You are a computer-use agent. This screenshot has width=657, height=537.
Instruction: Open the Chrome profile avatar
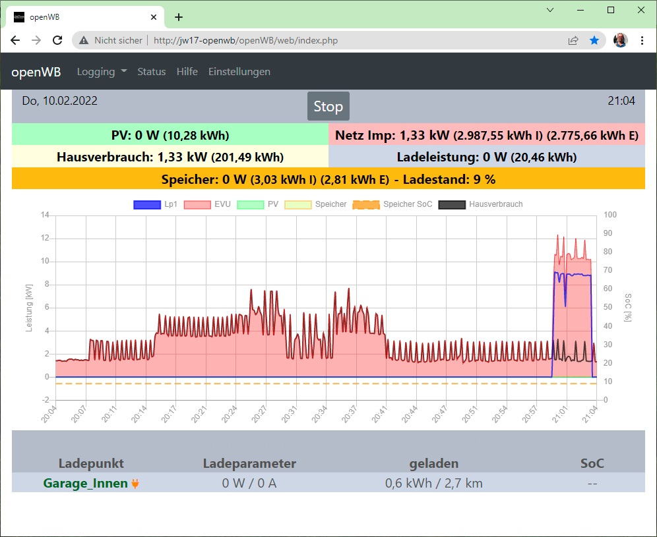click(x=620, y=40)
